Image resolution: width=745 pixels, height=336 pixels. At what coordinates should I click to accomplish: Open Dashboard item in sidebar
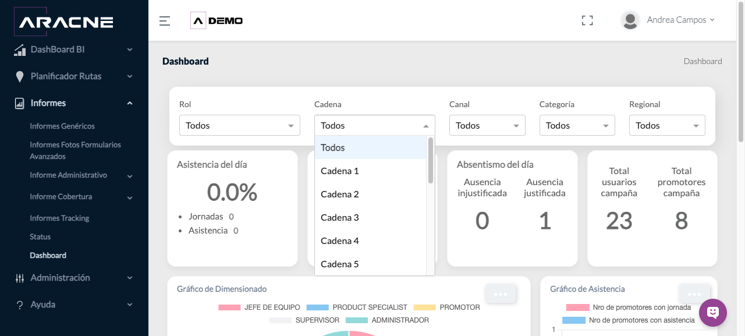pos(48,256)
